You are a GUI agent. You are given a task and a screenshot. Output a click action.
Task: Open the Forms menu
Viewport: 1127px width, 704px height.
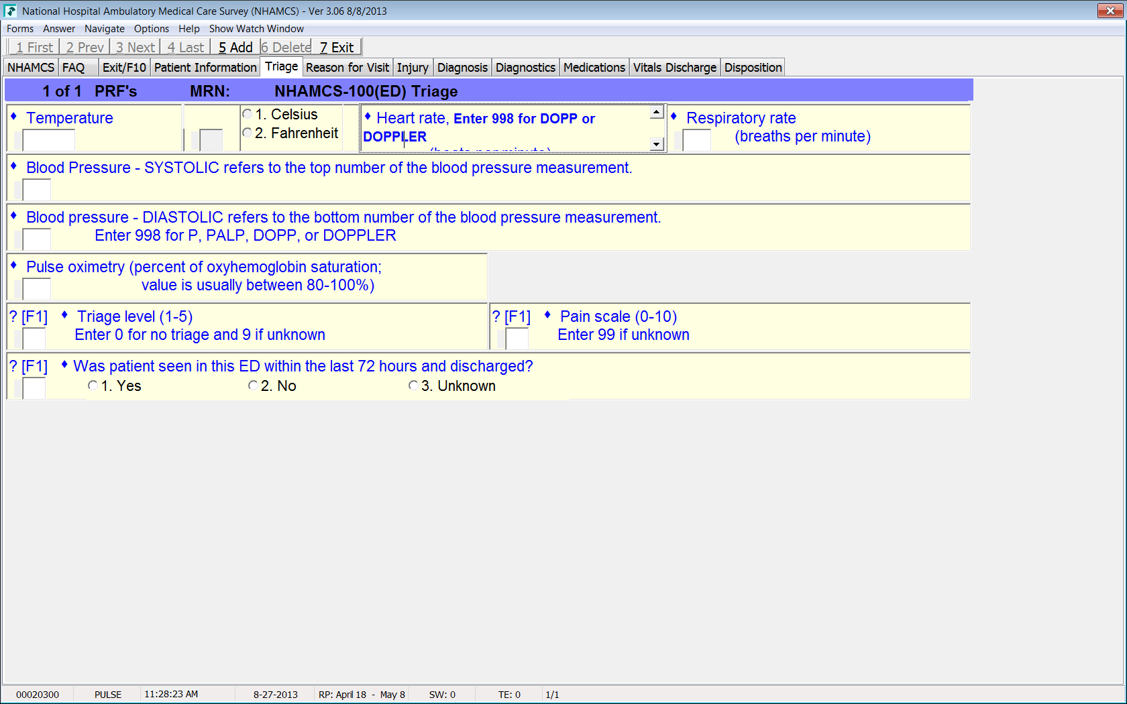[20, 29]
